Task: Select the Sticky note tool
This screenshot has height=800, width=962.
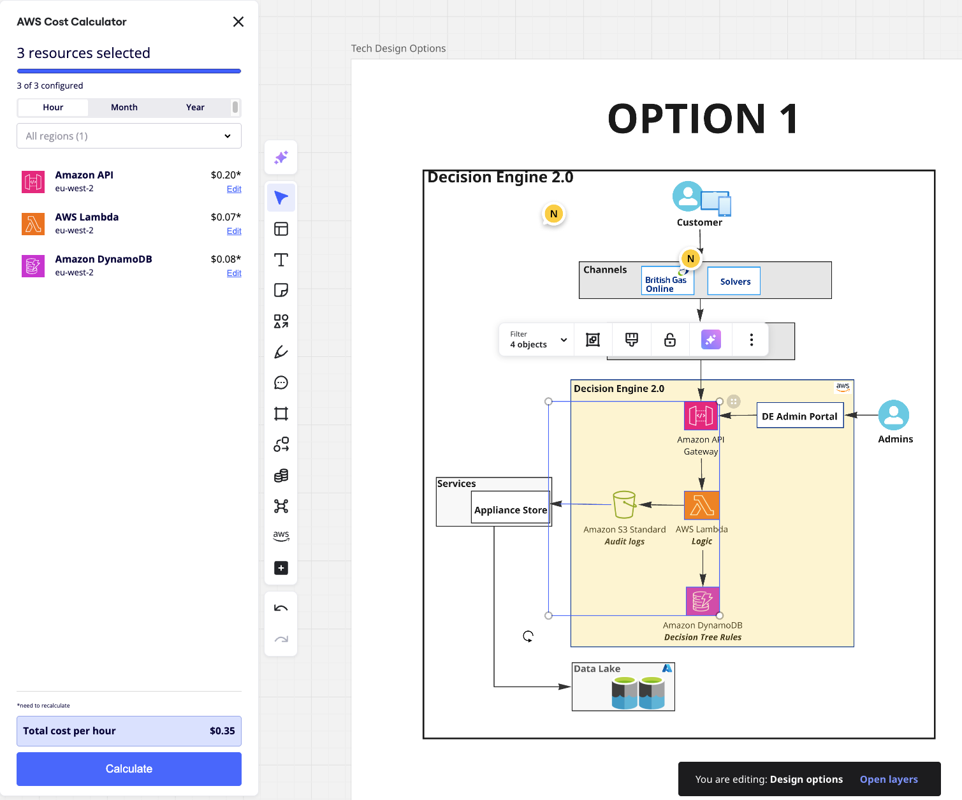Action: tap(281, 290)
